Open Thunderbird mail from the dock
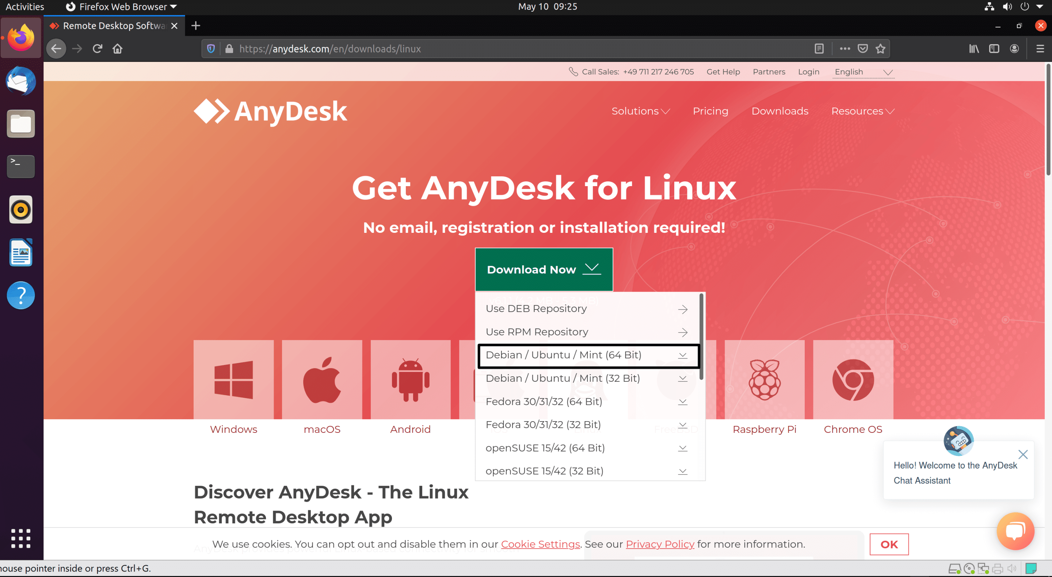This screenshot has height=577, width=1052. (x=21, y=81)
